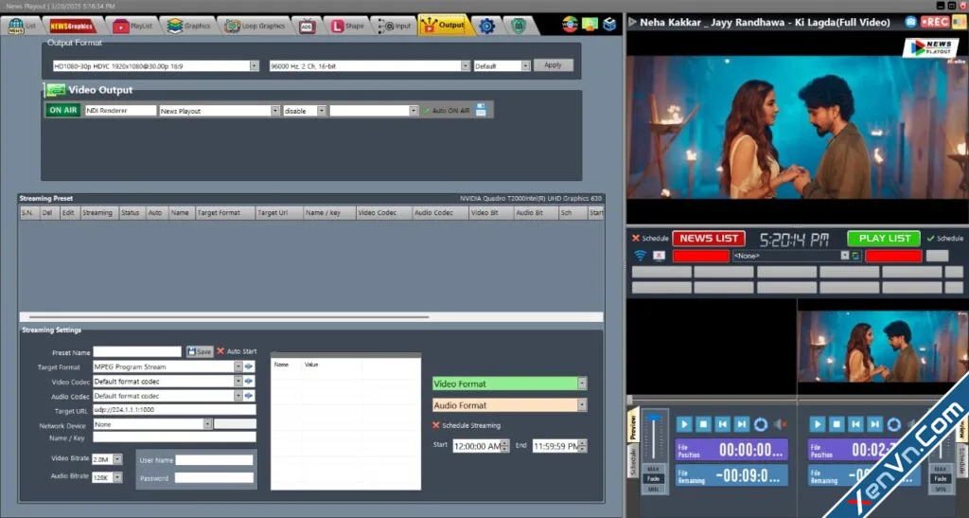Mute the left player audio

tap(781, 424)
